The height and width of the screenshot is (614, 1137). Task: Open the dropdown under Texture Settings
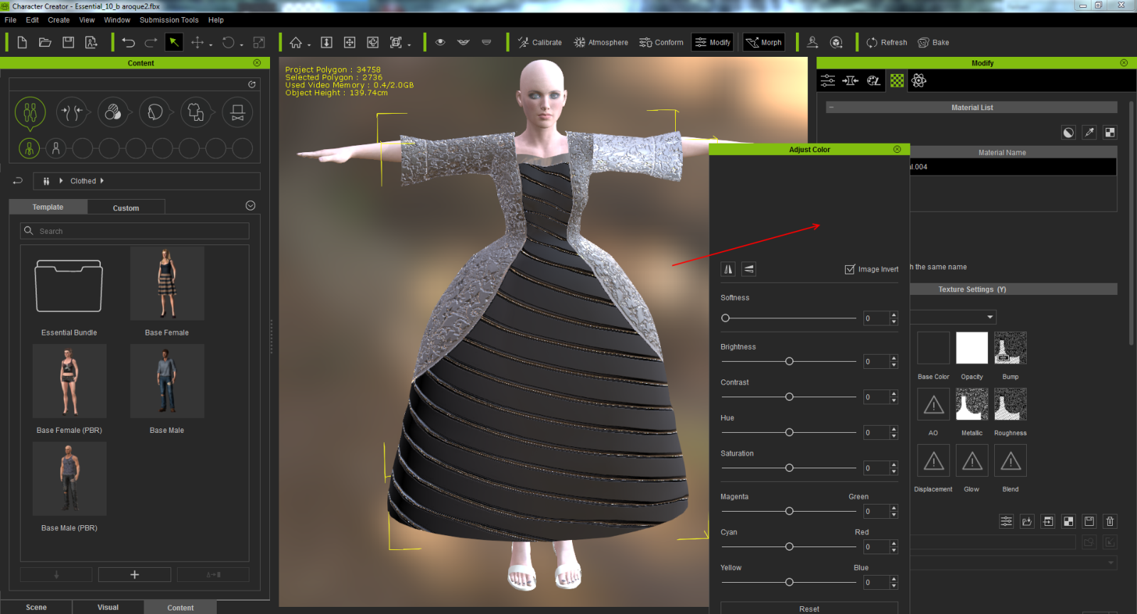[990, 317]
